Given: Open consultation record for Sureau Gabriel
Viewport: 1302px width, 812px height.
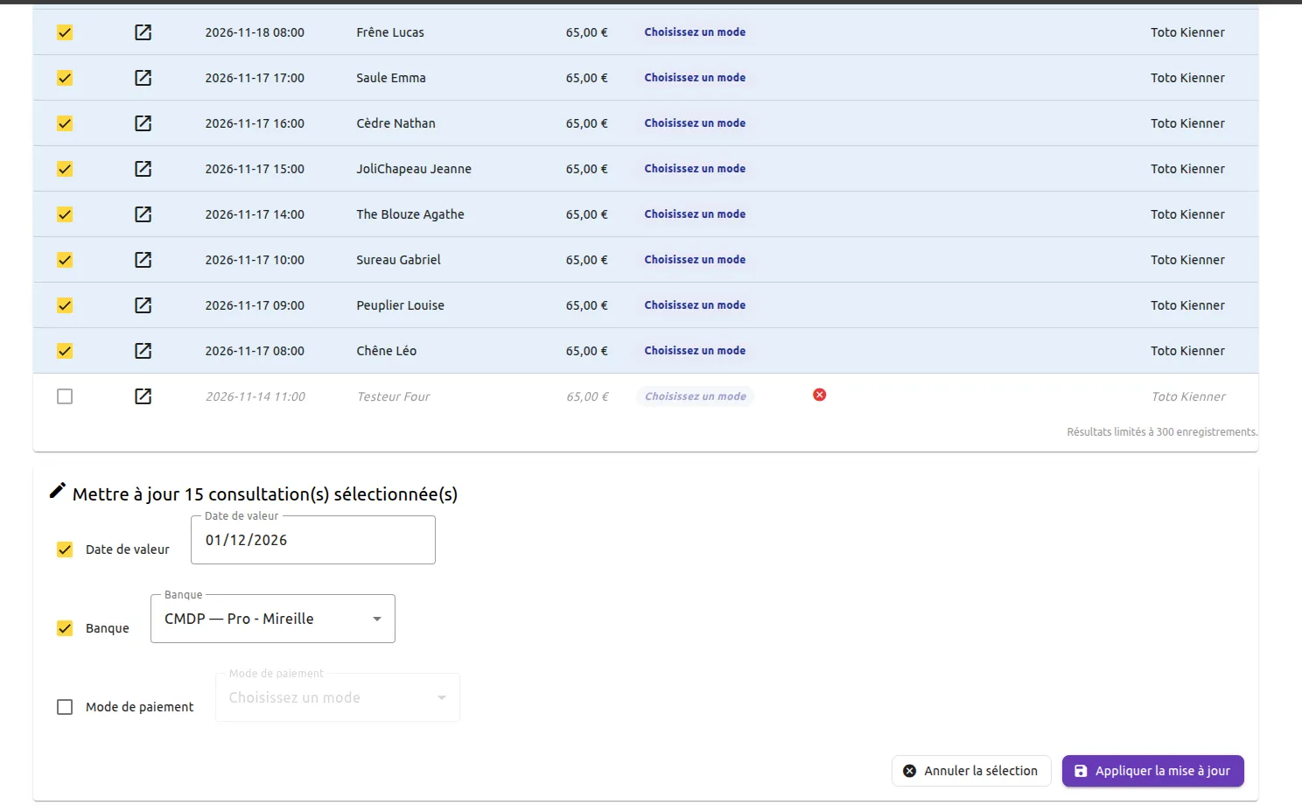Looking at the screenshot, I should 143,260.
